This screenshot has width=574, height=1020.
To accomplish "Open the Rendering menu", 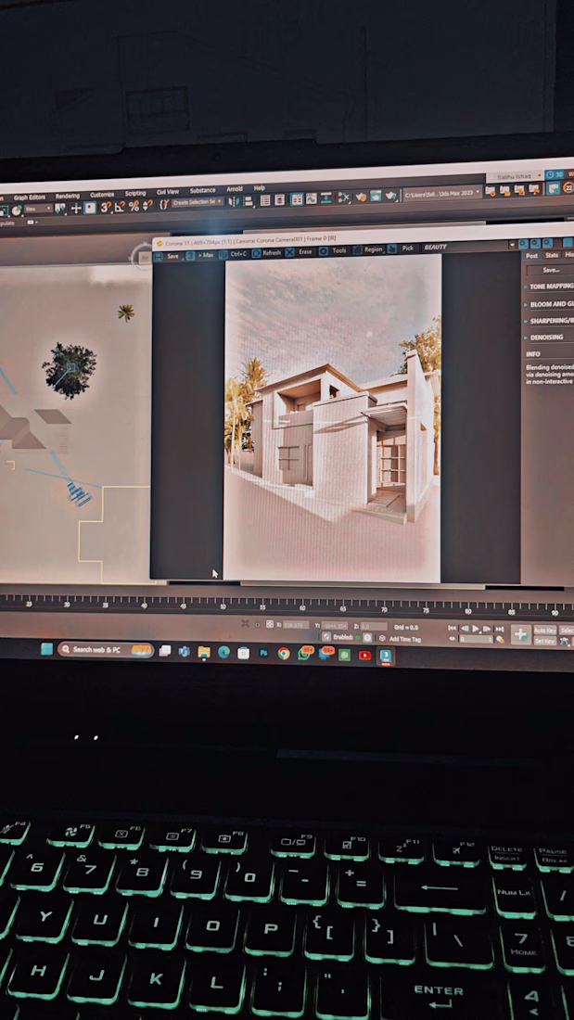I will coord(67,196).
